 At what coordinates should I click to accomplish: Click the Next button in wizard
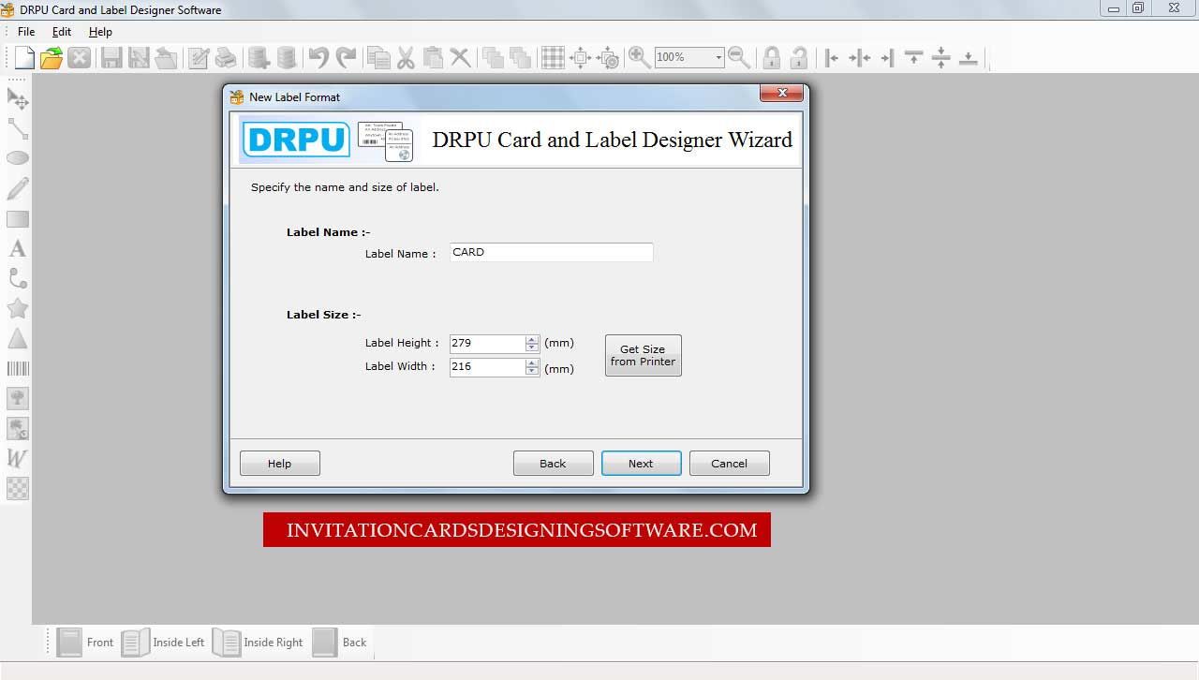(x=641, y=464)
